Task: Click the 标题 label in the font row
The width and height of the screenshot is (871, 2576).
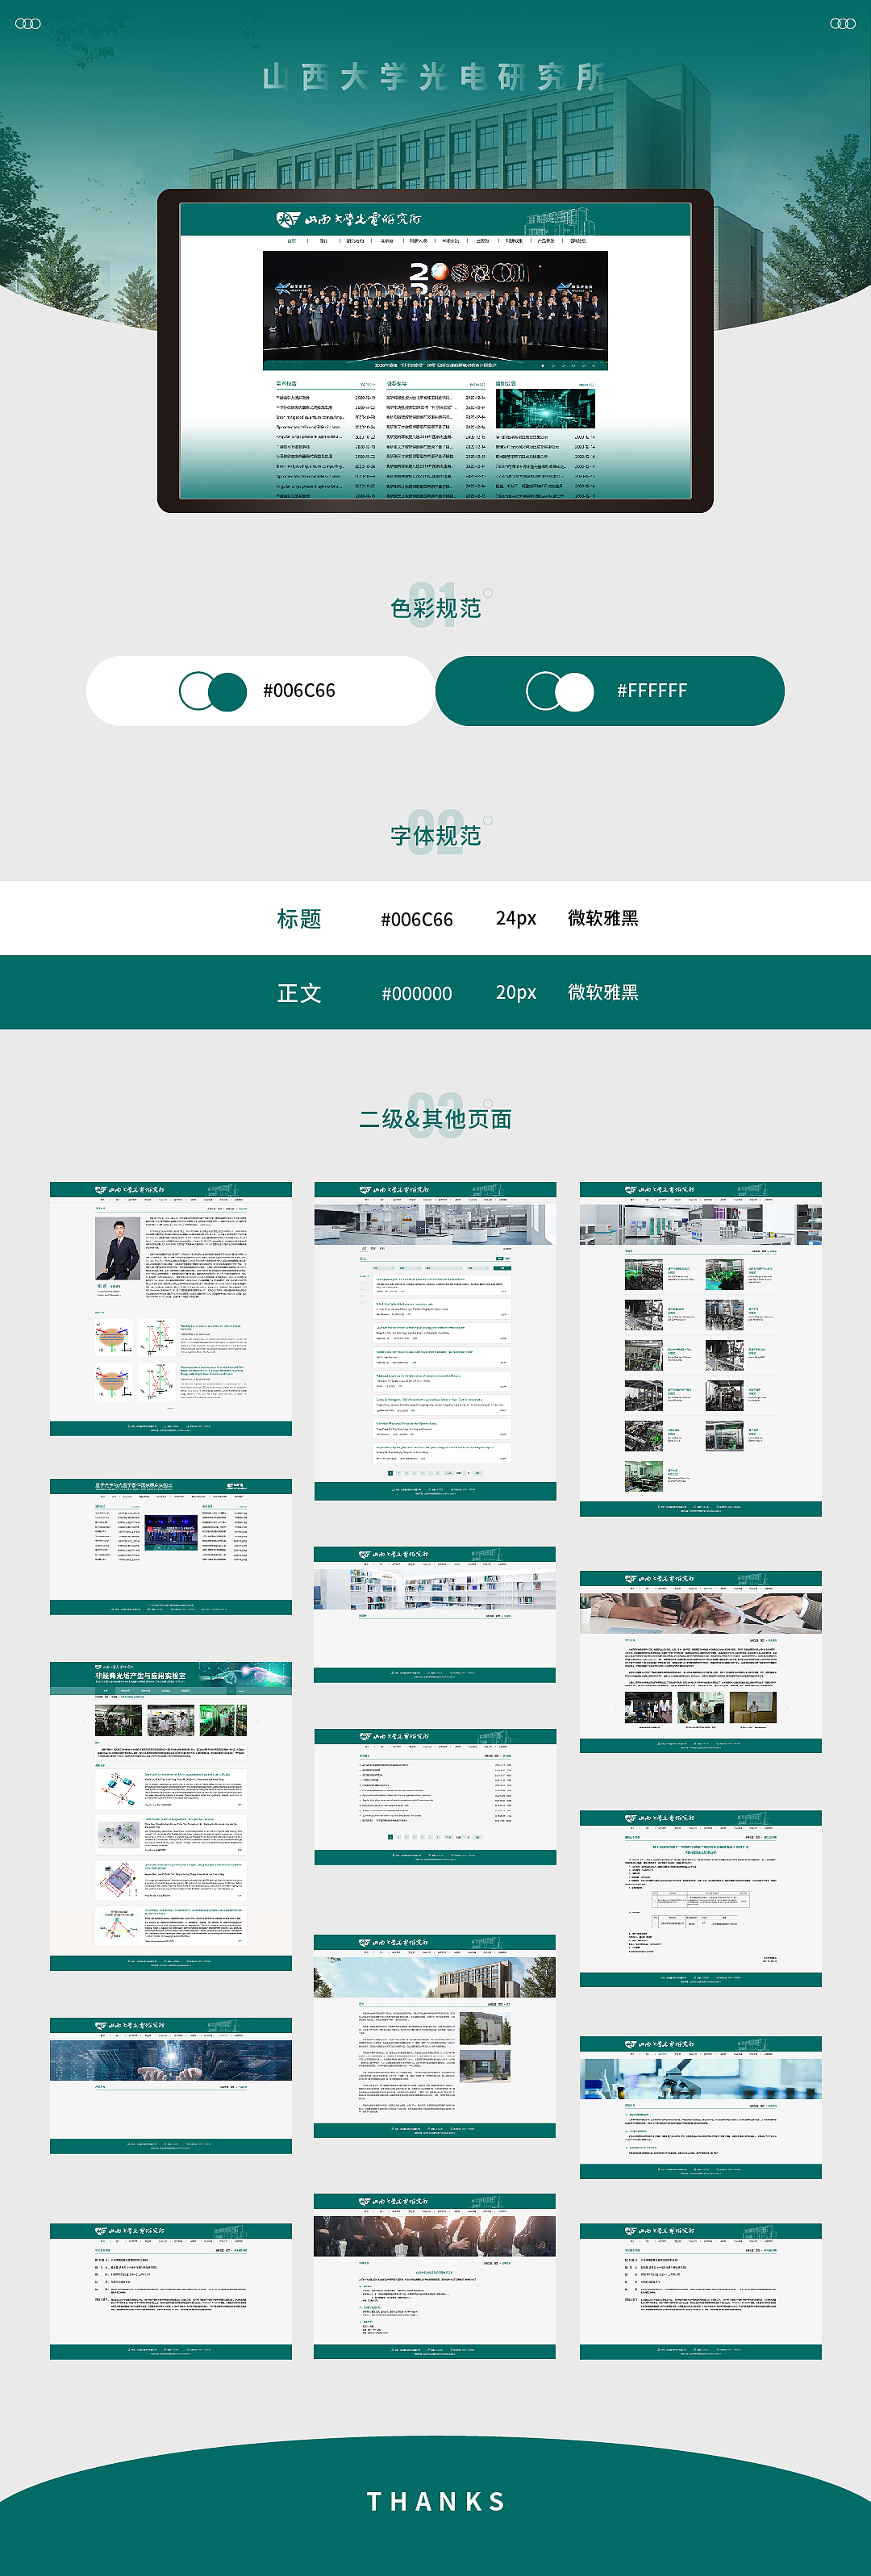Action: point(299,919)
